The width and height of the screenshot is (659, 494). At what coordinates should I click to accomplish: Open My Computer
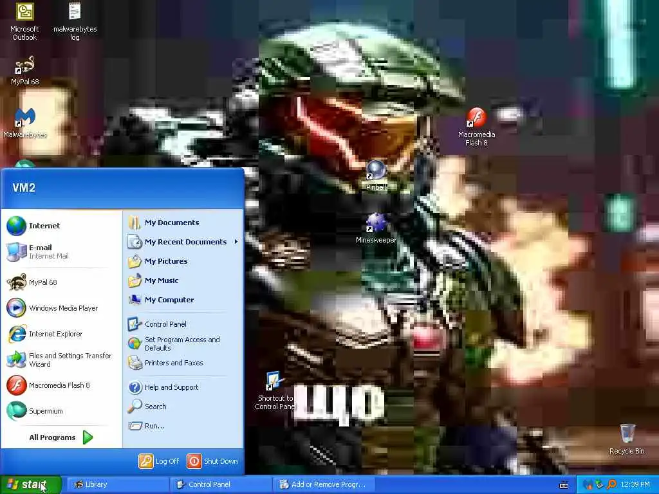[183, 300]
